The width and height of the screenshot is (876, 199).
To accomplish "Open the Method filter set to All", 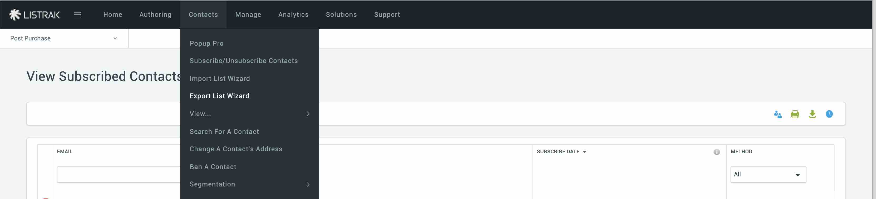I will 768,174.
